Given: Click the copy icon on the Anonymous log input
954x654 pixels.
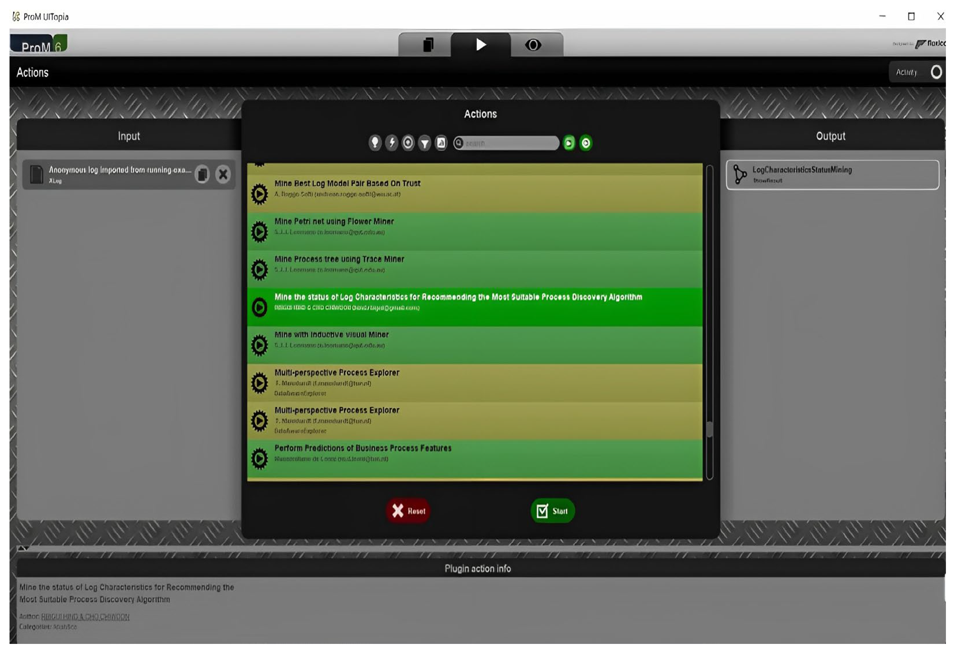Looking at the screenshot, I should 202,175.
